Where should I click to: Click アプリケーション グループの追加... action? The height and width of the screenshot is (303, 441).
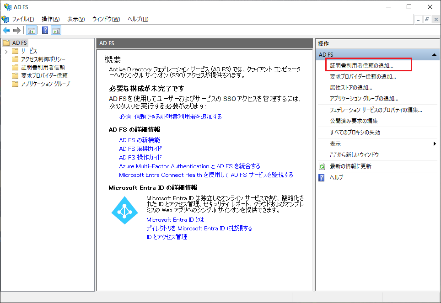click(x=364, y=99)
